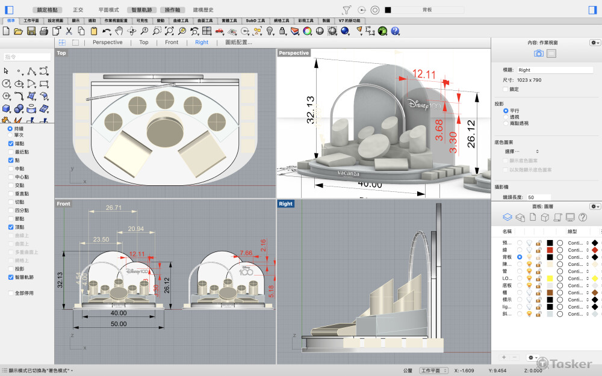602x376 pixels.
Task: Open the layers panel gear menu at bottom
Action: (532, 357)
